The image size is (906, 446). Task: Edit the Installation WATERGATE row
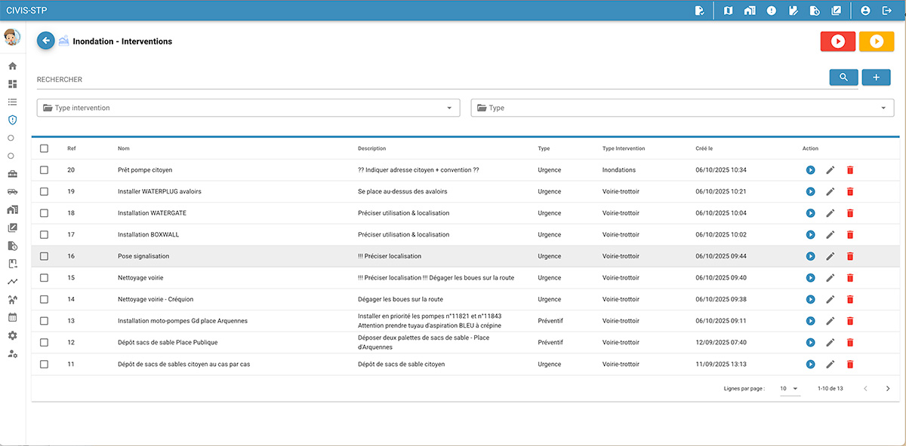coord(830,213)
